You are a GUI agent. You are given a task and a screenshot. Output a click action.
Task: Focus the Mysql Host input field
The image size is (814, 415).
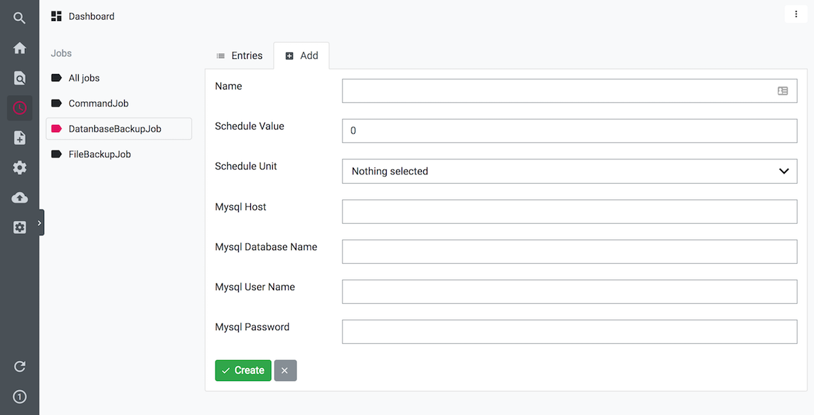[569, 212]
